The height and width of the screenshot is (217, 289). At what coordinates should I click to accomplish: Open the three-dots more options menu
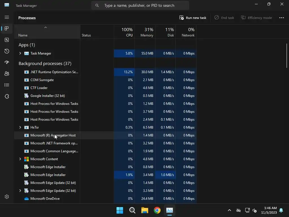(281, 18)
